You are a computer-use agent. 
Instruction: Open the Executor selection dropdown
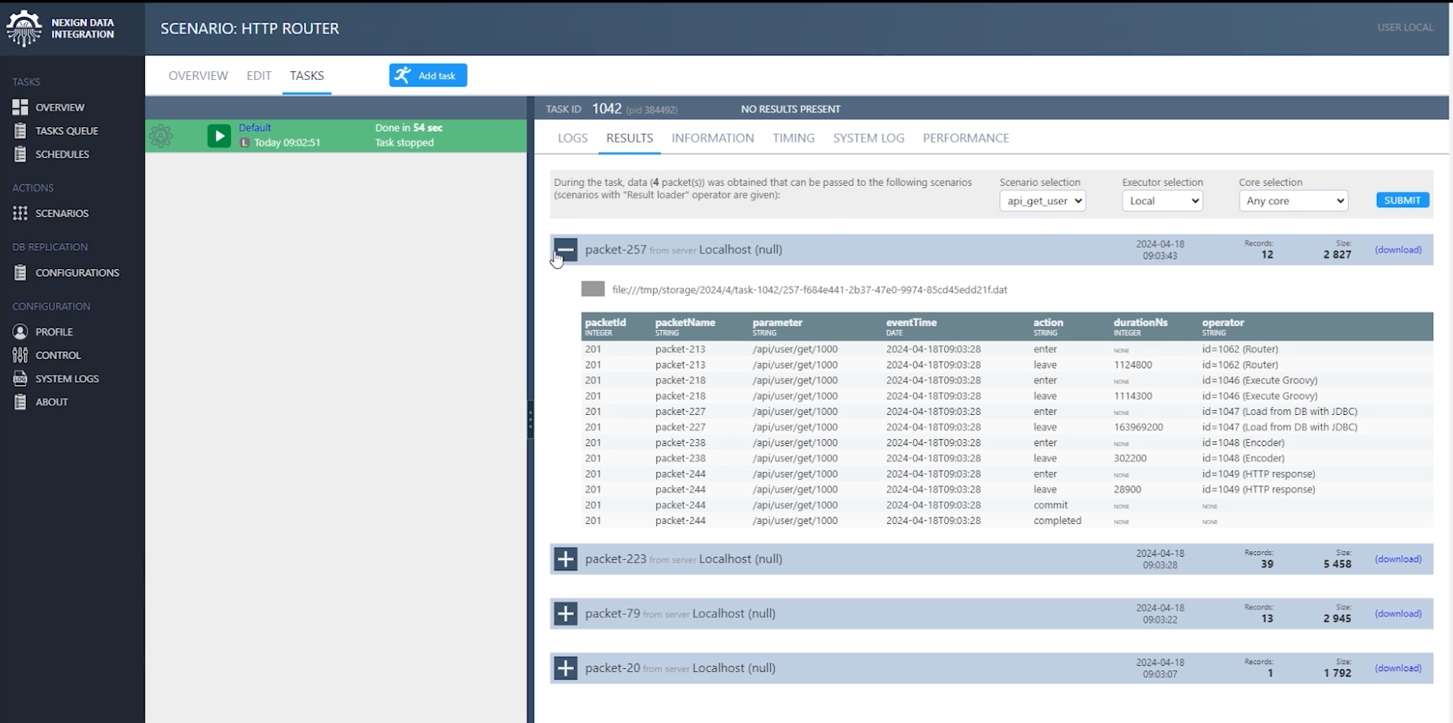click(x=1162, y=201)
